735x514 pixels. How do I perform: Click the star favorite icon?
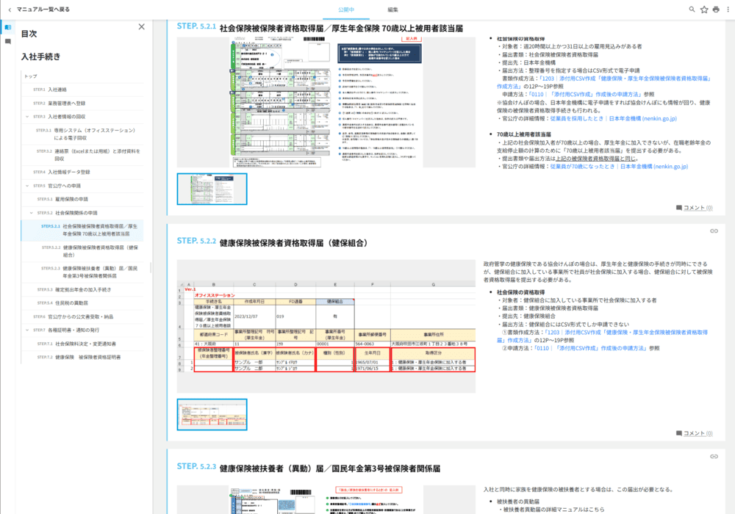pyautogui.click(x=703, y=9)
